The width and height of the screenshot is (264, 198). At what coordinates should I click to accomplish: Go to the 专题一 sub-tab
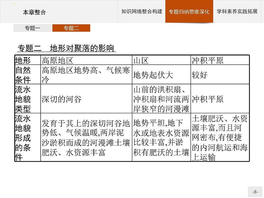point(33,28)
